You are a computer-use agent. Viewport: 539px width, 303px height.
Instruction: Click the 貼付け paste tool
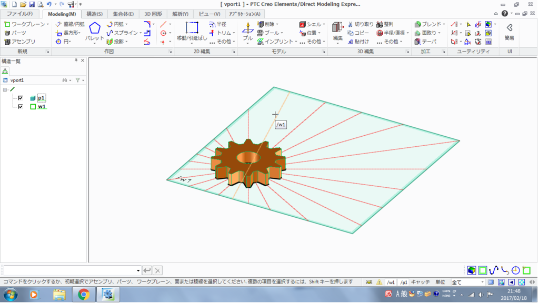(358, 42)
